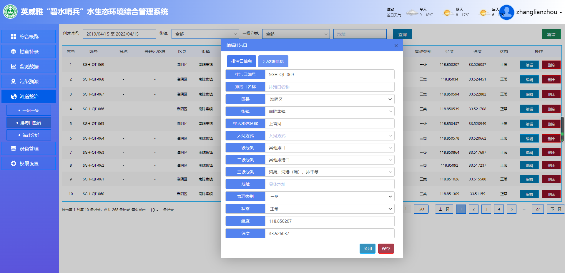
Task: Expand the 管理类别 dropdown
Action: coord(330,196)
